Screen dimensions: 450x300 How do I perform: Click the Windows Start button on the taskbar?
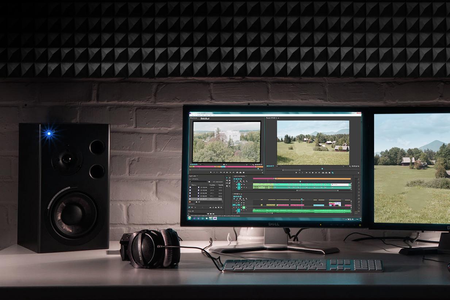click(190, 218)
